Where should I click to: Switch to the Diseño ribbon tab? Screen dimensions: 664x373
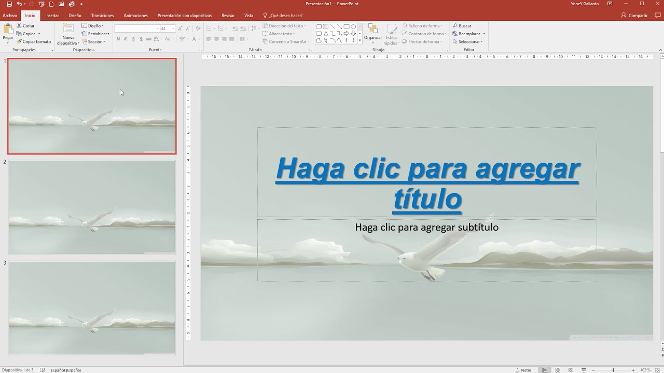[75, 16]
